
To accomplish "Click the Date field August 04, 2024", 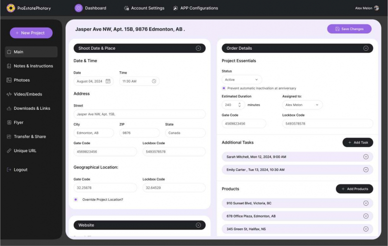I will coord(94,81).
